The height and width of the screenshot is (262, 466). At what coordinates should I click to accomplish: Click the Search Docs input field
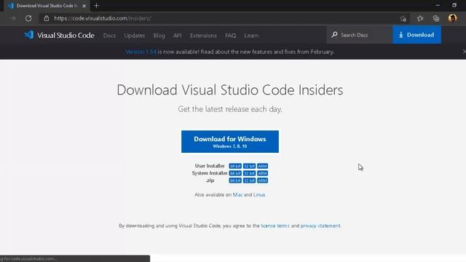(360, 35)
